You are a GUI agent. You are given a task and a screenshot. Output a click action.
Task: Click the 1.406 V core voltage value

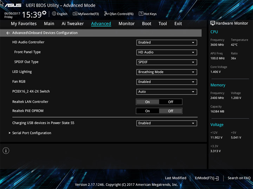tap(215, 72)
